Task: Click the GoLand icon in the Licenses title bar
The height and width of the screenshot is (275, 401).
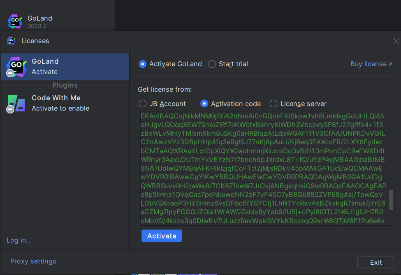Action: pyautogui.click(x=11, y=41)
